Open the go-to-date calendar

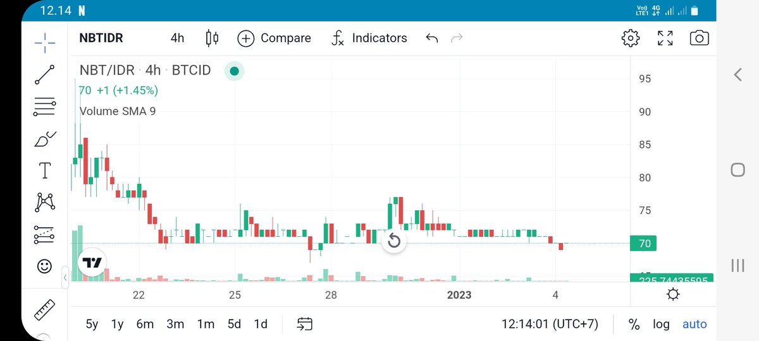305,324
